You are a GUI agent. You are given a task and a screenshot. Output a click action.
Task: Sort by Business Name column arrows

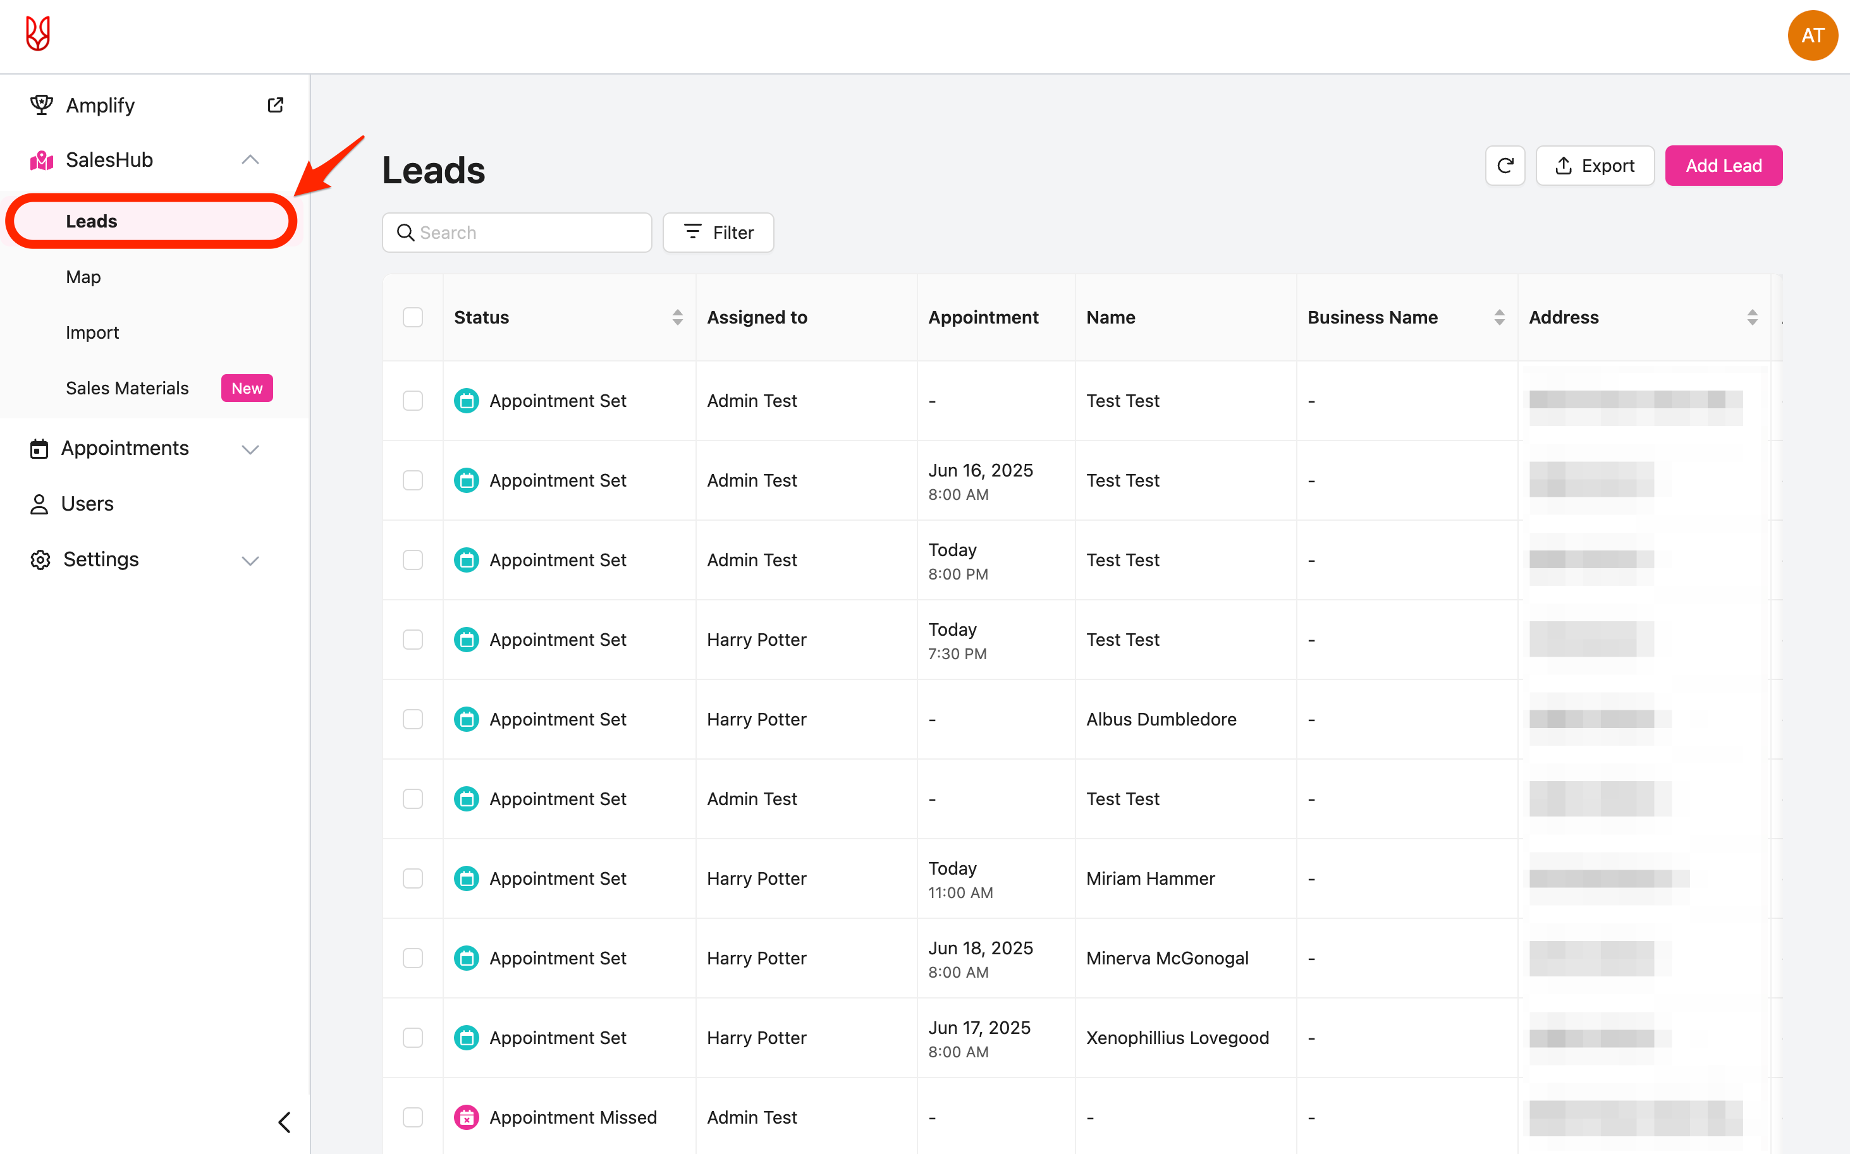[x=1499, y=317]
